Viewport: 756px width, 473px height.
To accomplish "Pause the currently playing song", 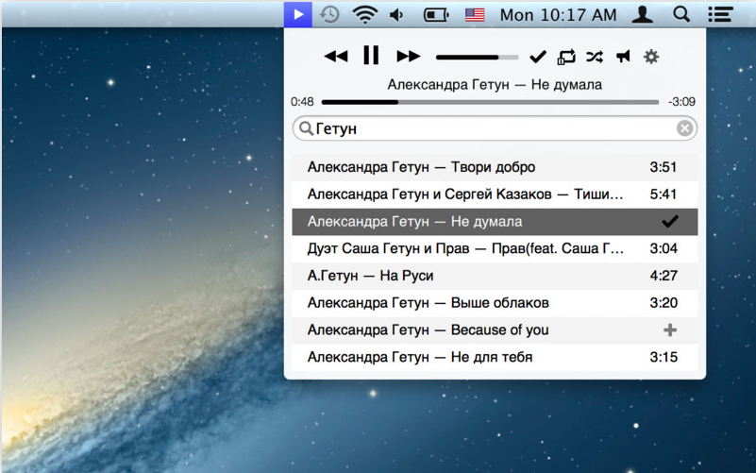I will (371, 56).
